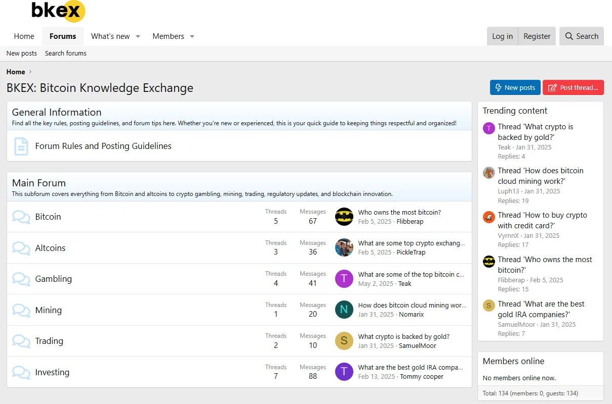The width and height of the screenshot is (612, 404).
Task: Click the Tommy cooper username link
Action: [x=422, y=376]
